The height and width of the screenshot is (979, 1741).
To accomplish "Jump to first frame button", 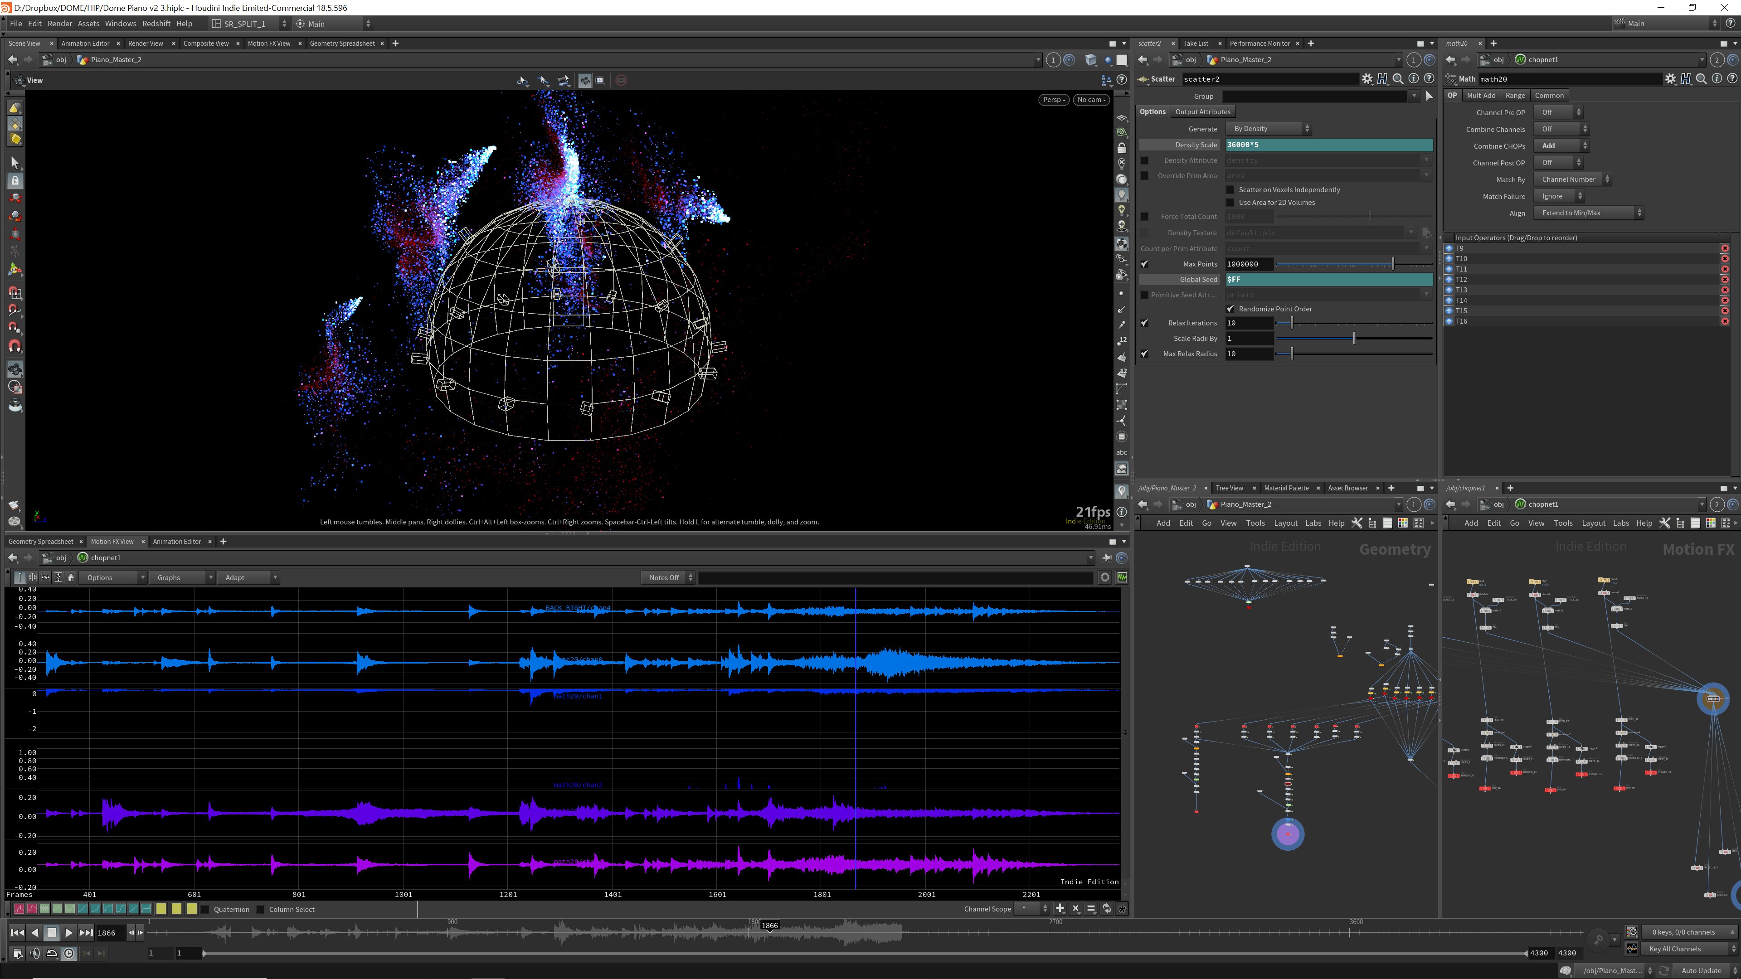I will 17,932.
